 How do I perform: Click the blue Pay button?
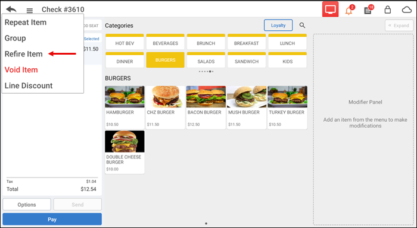(x=52, y=219)
